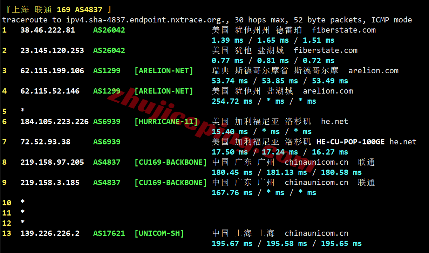The width and height of the screenshot is (429, 253).
Task: Select IP address 184.105.223.226
Action: pos(54,122)
